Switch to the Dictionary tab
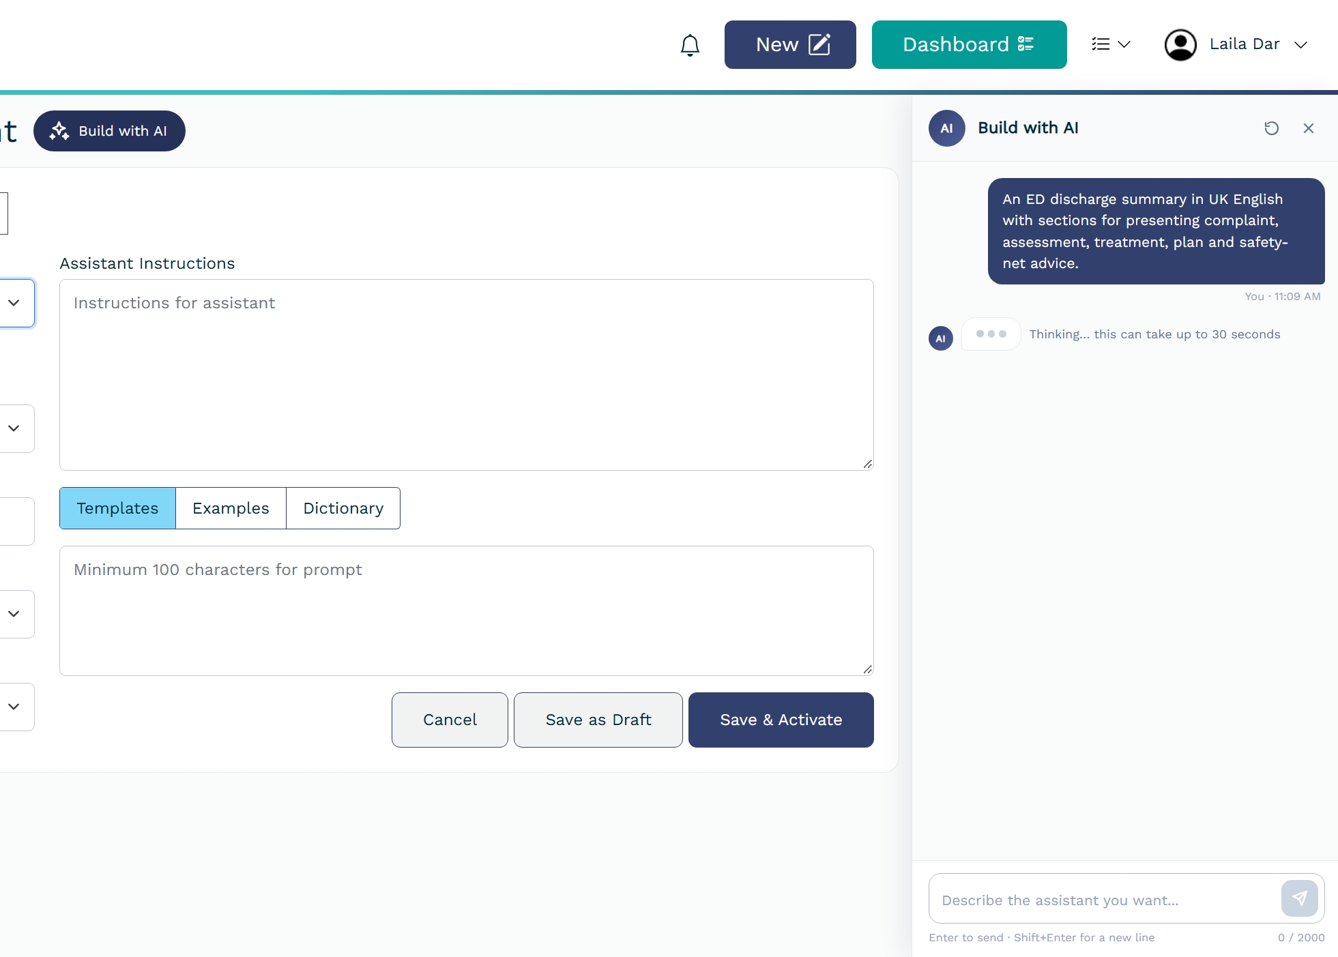This screenshot has width=1338, height=957. 343,508
